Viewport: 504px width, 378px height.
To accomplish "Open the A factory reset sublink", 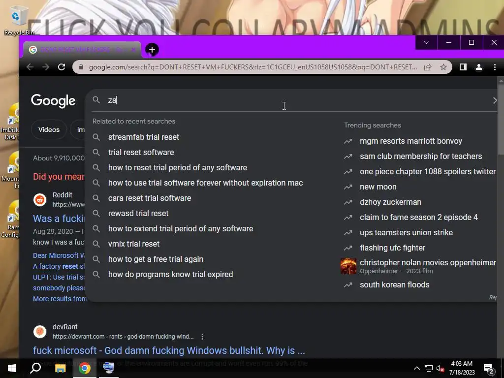I will click(59, 266).
